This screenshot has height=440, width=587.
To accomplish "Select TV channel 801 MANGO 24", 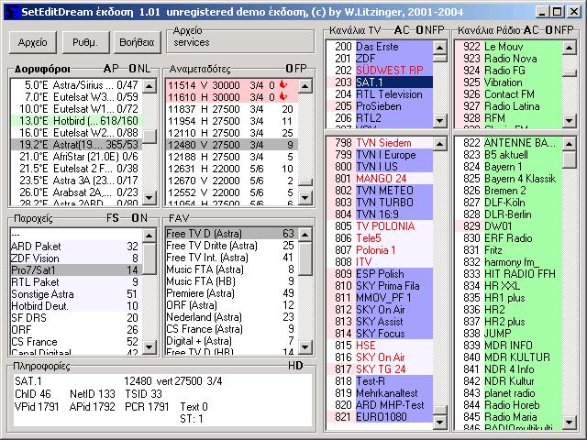I will (380, 179).
